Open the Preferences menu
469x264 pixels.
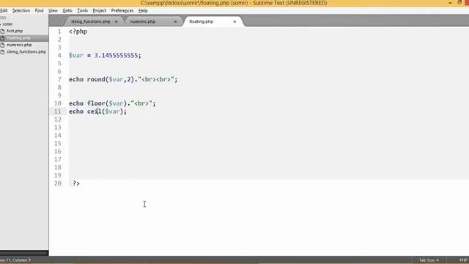122,10
